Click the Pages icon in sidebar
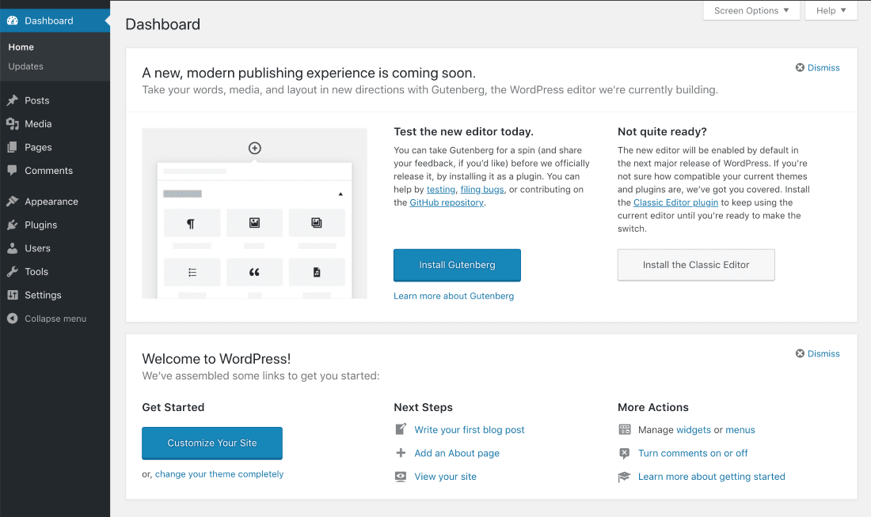This screenshot has height=517, width=871. [12, 147]
